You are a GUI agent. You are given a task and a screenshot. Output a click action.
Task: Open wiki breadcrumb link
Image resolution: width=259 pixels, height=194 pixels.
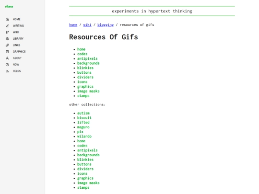[87, 24]
